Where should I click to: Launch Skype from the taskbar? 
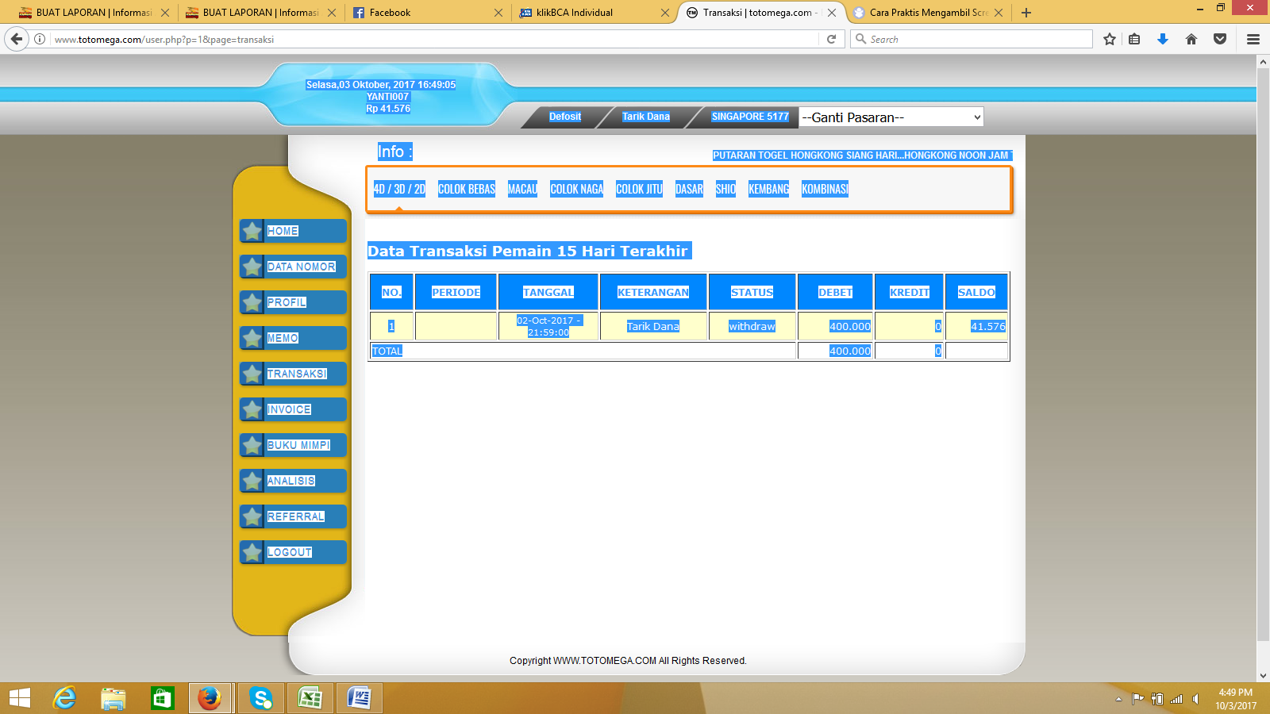click(260, 698)
